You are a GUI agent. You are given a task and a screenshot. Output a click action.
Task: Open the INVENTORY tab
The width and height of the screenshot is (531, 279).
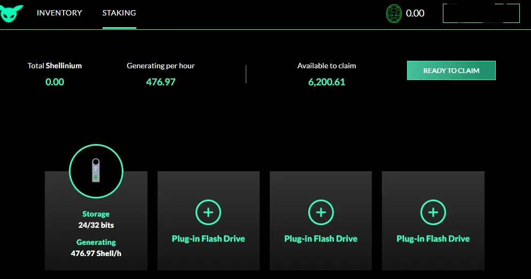pos(59,13)
